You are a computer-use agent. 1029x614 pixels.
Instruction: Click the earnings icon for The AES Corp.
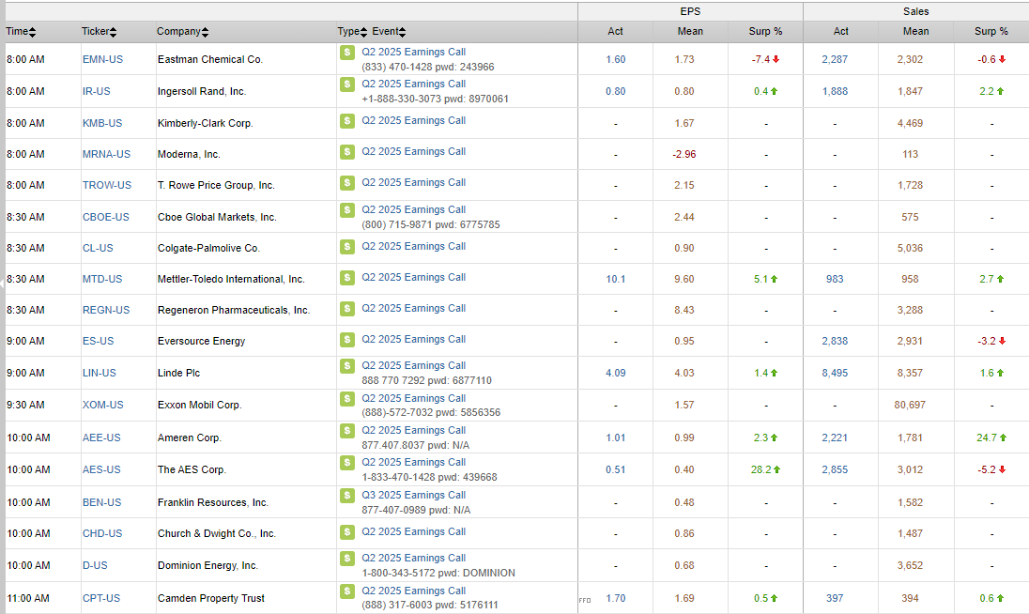[347, 463]
